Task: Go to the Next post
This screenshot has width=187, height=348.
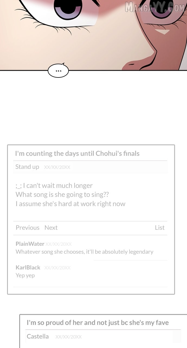Action: click(x=51, y=228)
